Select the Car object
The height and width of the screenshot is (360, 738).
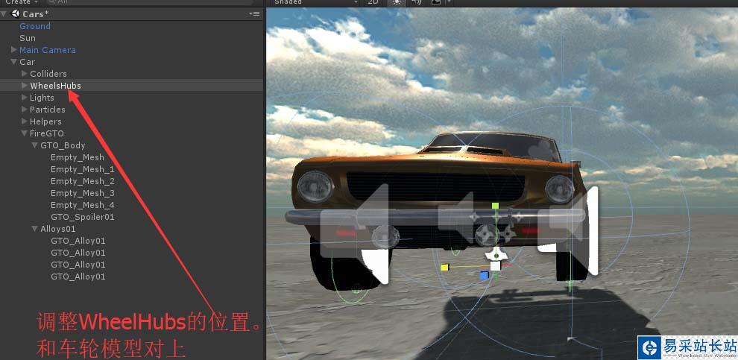coord(28,62)
